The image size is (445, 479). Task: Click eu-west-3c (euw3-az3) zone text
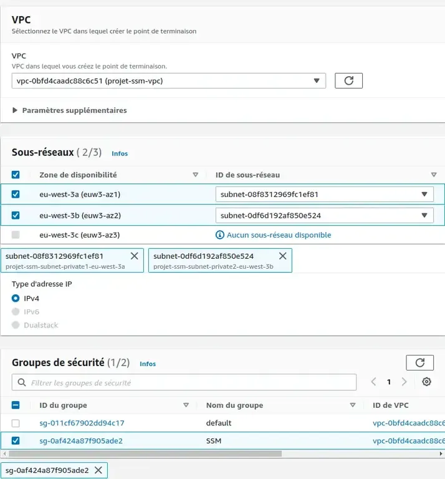tap(79, 235)
